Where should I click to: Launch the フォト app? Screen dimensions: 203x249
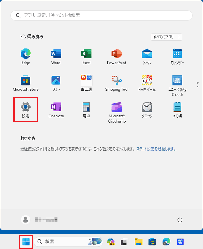56,83
